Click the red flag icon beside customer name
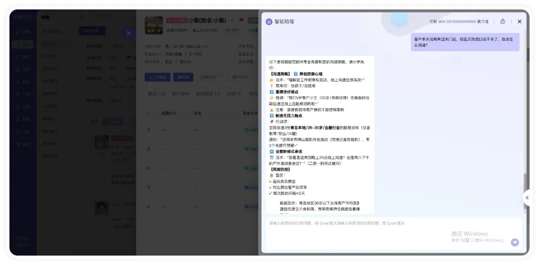This screenshot has width=539, height=265. 242,20
